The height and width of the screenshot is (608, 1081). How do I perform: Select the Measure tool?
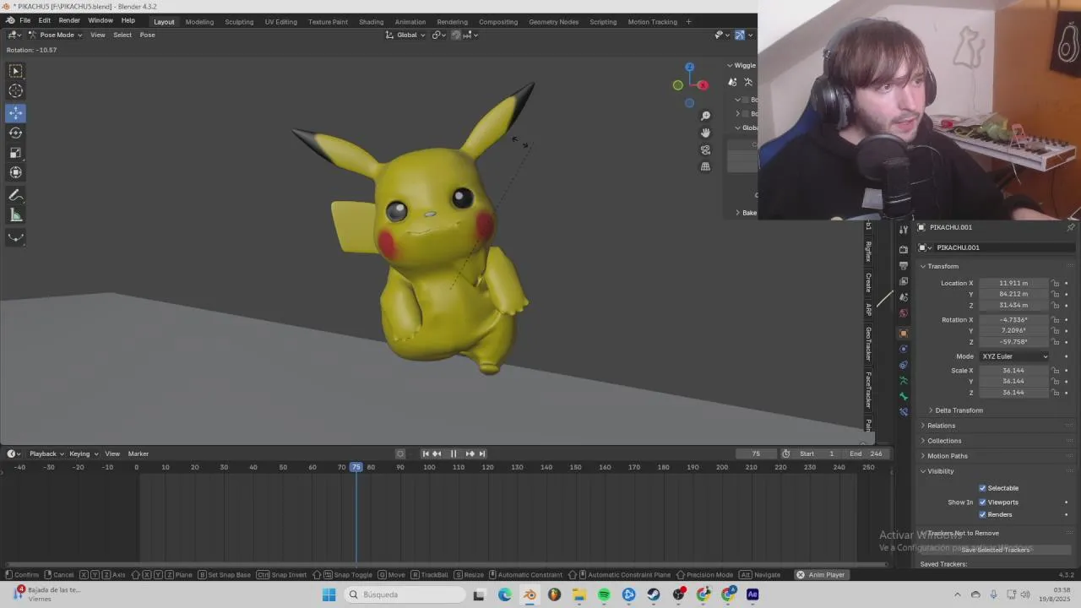[15, 215]
